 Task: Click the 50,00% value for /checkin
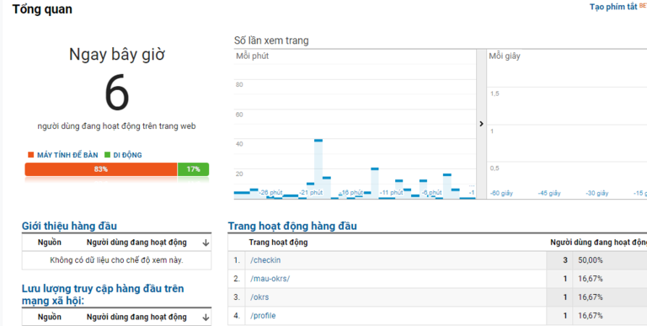(591, 260)
